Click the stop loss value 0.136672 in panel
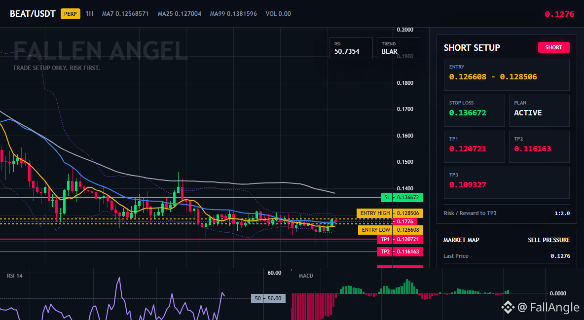The width and height of the screenshot is (584, 320). point(468,112)
